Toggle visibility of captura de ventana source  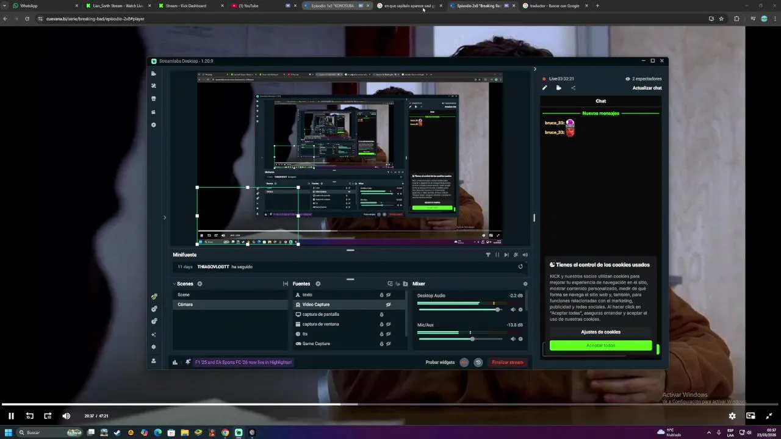[x=388, y=324]
